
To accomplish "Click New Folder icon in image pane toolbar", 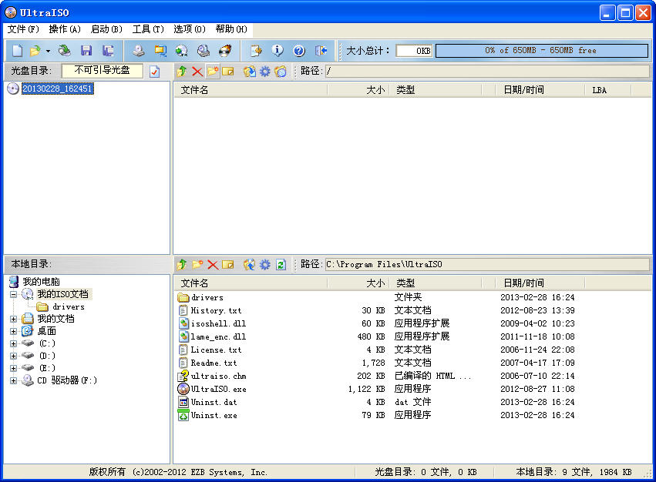I will click(213, 71).
